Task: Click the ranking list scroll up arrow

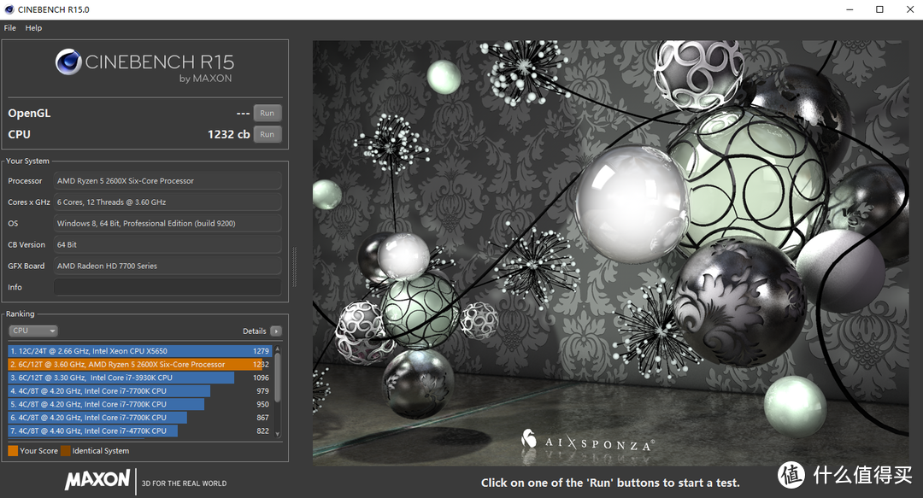Action: click(278, 349)
